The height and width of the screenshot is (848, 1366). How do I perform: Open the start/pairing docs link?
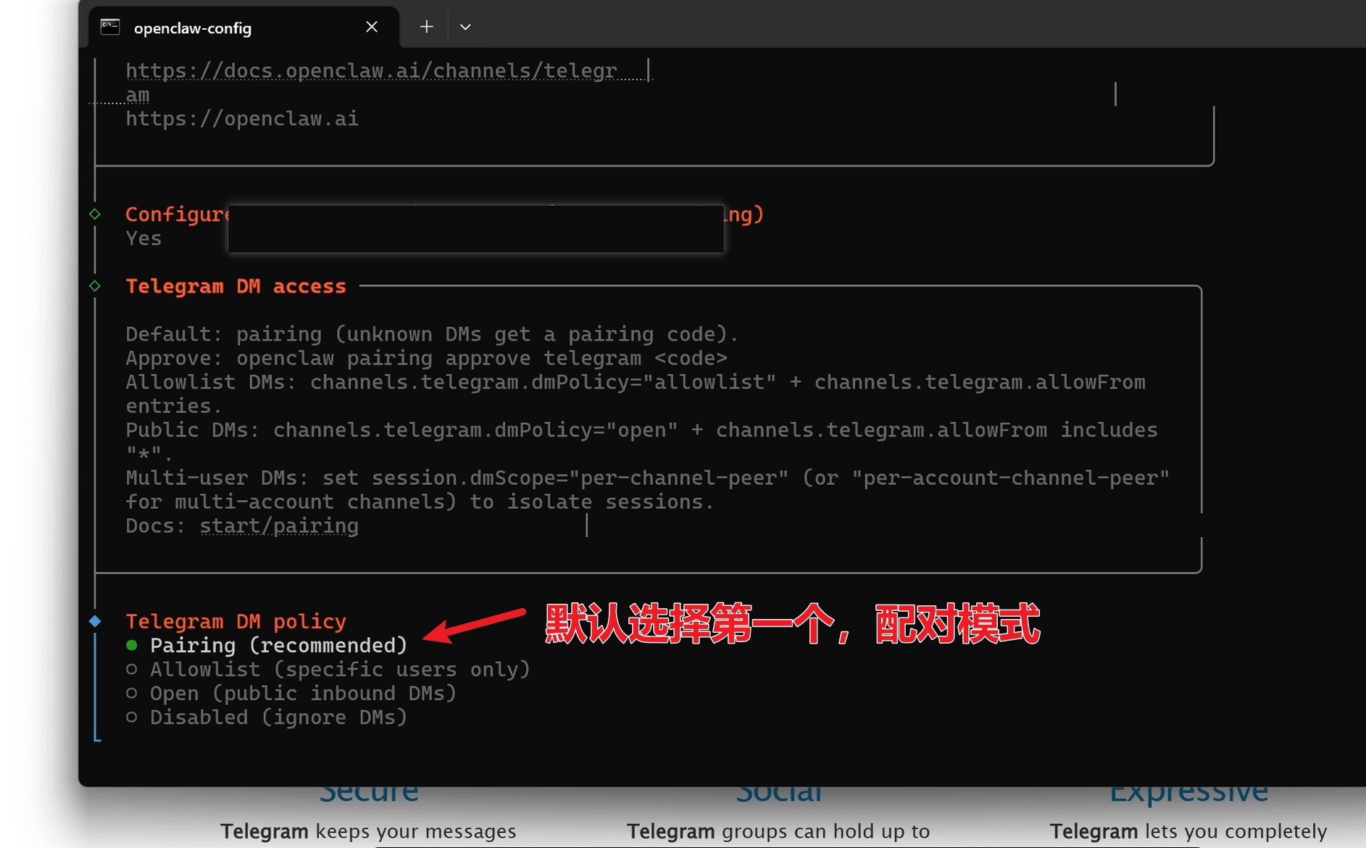pyautogui.click(x=279, y=525)
